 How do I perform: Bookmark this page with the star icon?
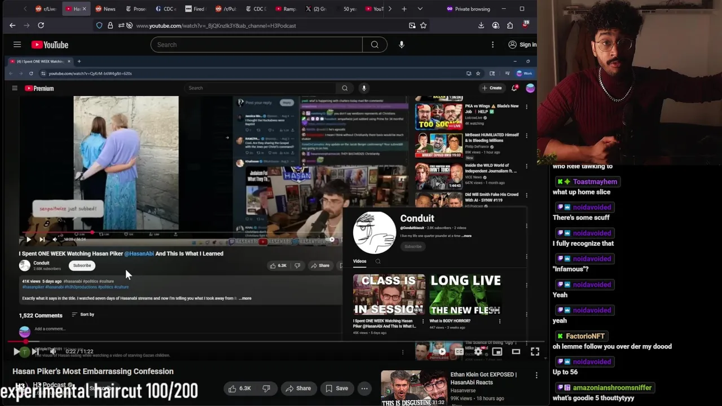(423, 25)
